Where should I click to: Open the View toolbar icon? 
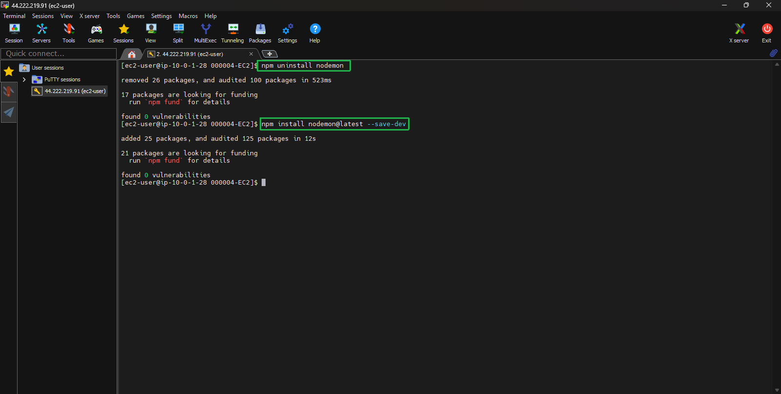[151, 33]
